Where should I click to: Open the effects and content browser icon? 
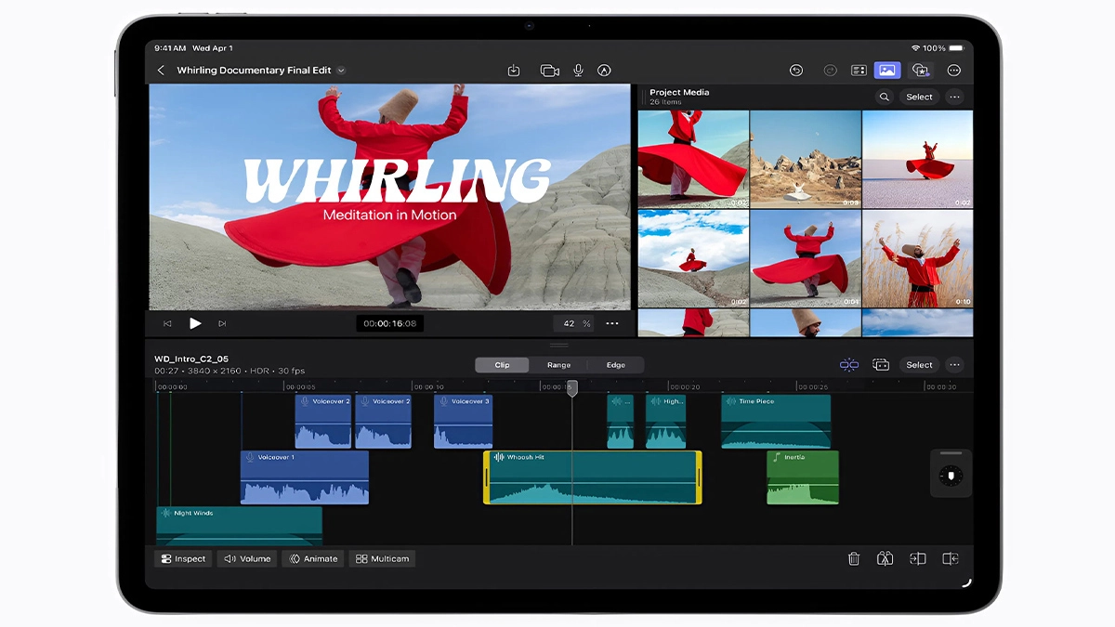(920, 71)
